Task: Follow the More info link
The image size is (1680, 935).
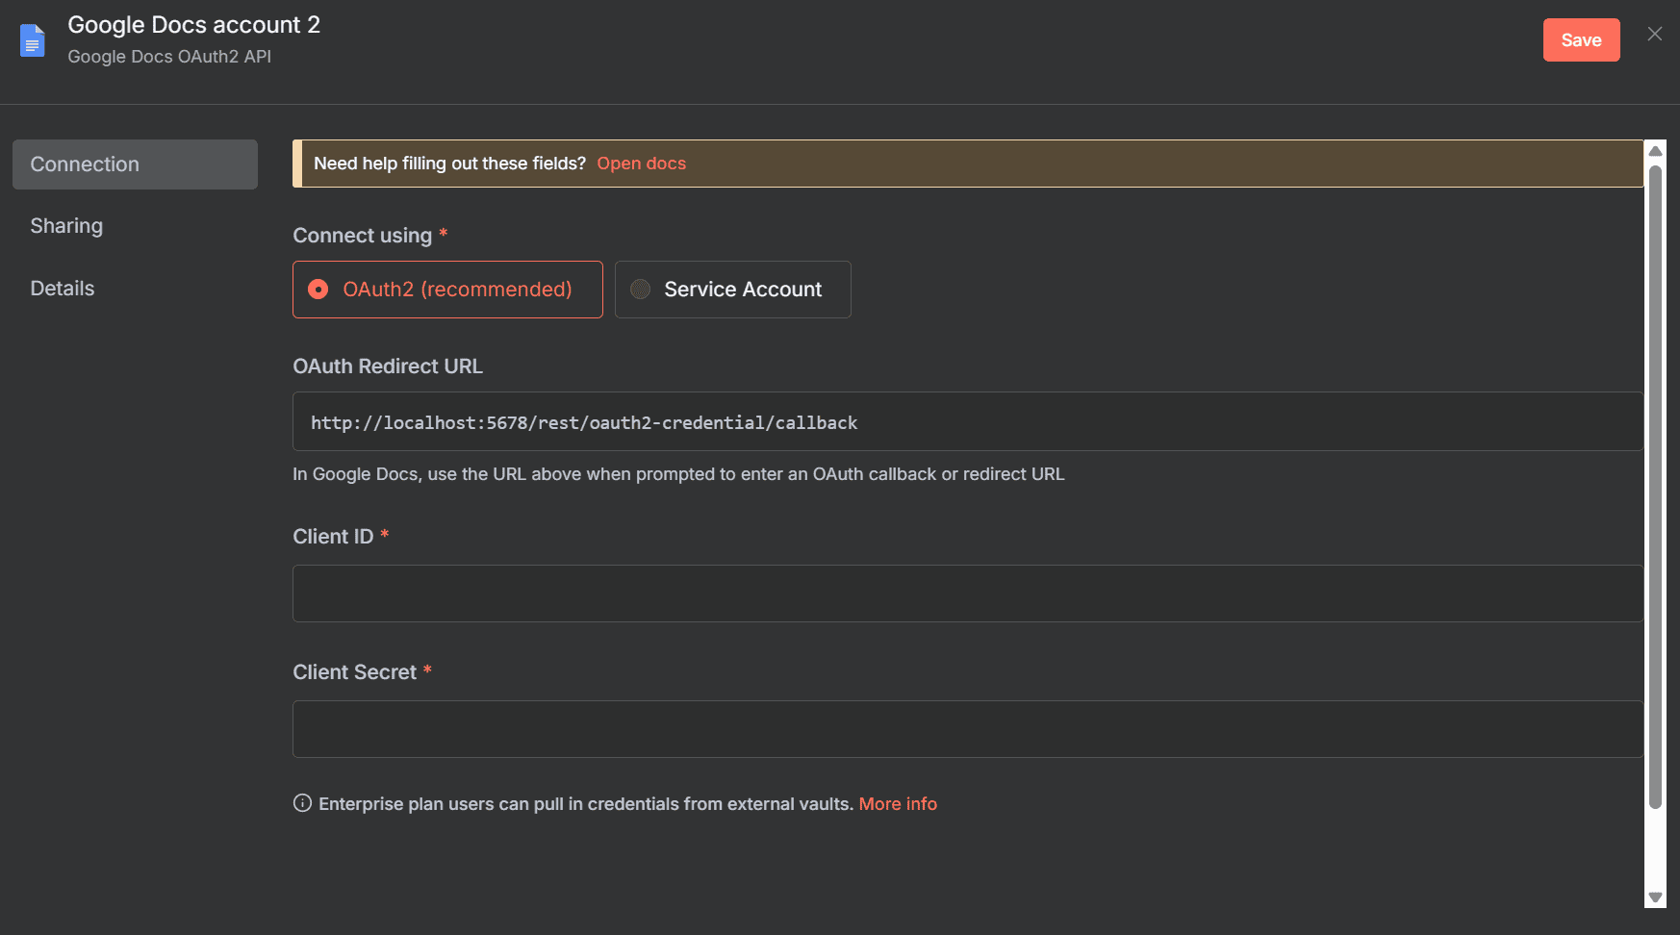Action: point(897,804)
